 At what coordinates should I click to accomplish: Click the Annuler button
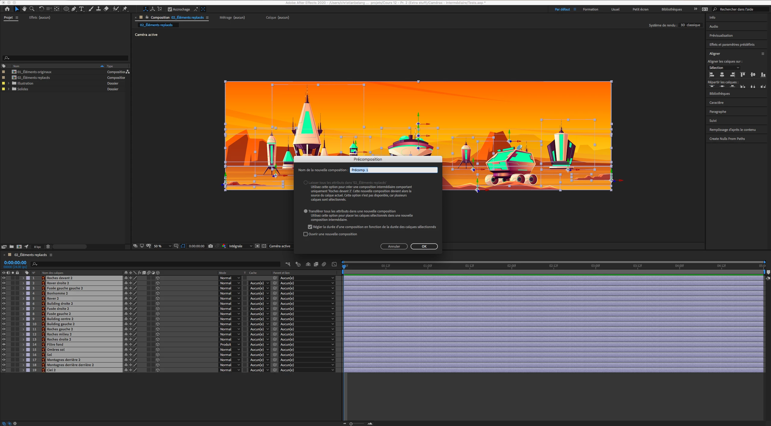click(394, 246)
